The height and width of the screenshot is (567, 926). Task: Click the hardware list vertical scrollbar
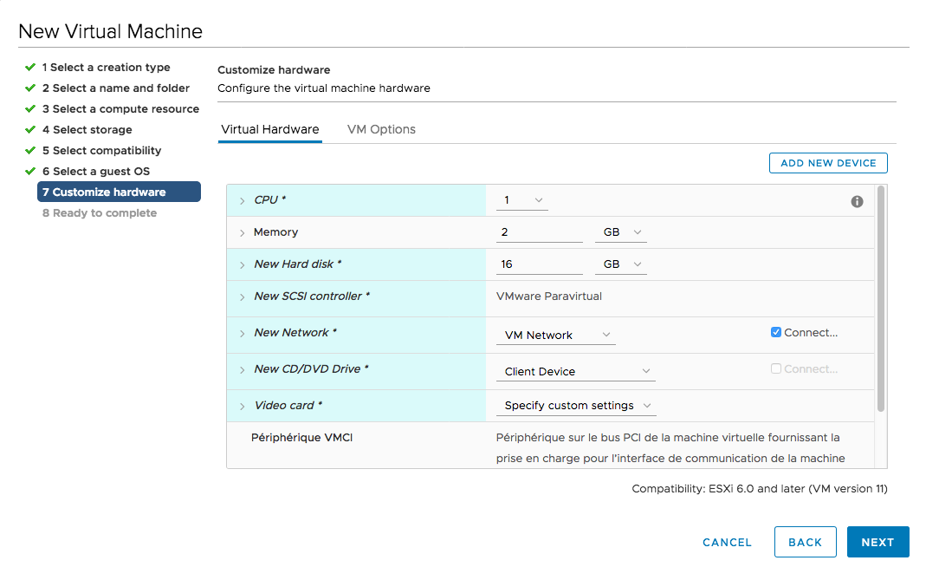pyautogui.click(x=881, y=295)
